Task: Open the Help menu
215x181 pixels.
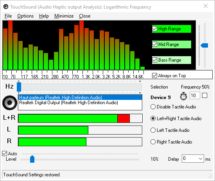Action: (x=44, y=16)
